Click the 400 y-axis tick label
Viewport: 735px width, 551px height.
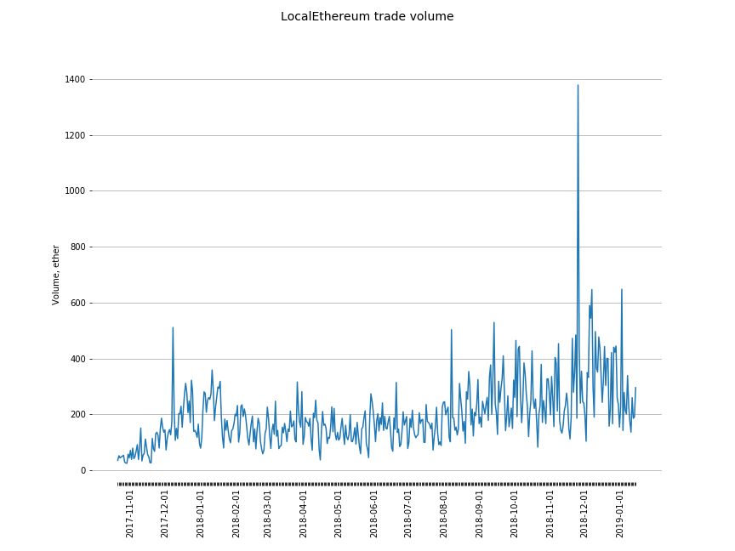point(77,359)
